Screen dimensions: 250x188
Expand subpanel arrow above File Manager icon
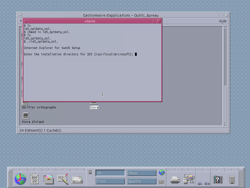point(49,170)
